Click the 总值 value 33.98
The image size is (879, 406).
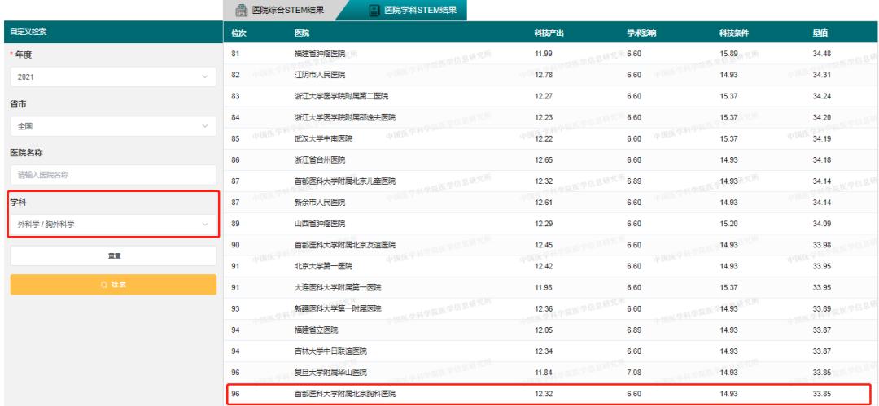(x=821, y=245)
